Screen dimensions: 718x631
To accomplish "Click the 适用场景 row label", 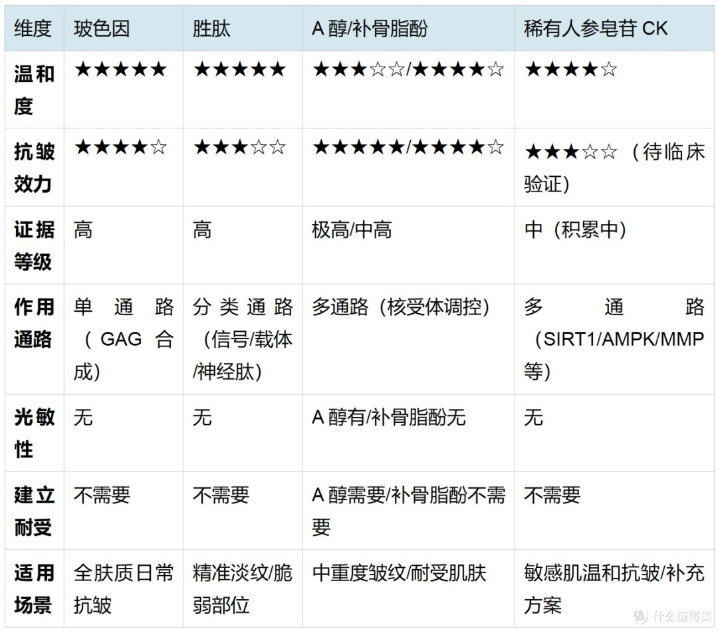I will (x=35, y=589).
